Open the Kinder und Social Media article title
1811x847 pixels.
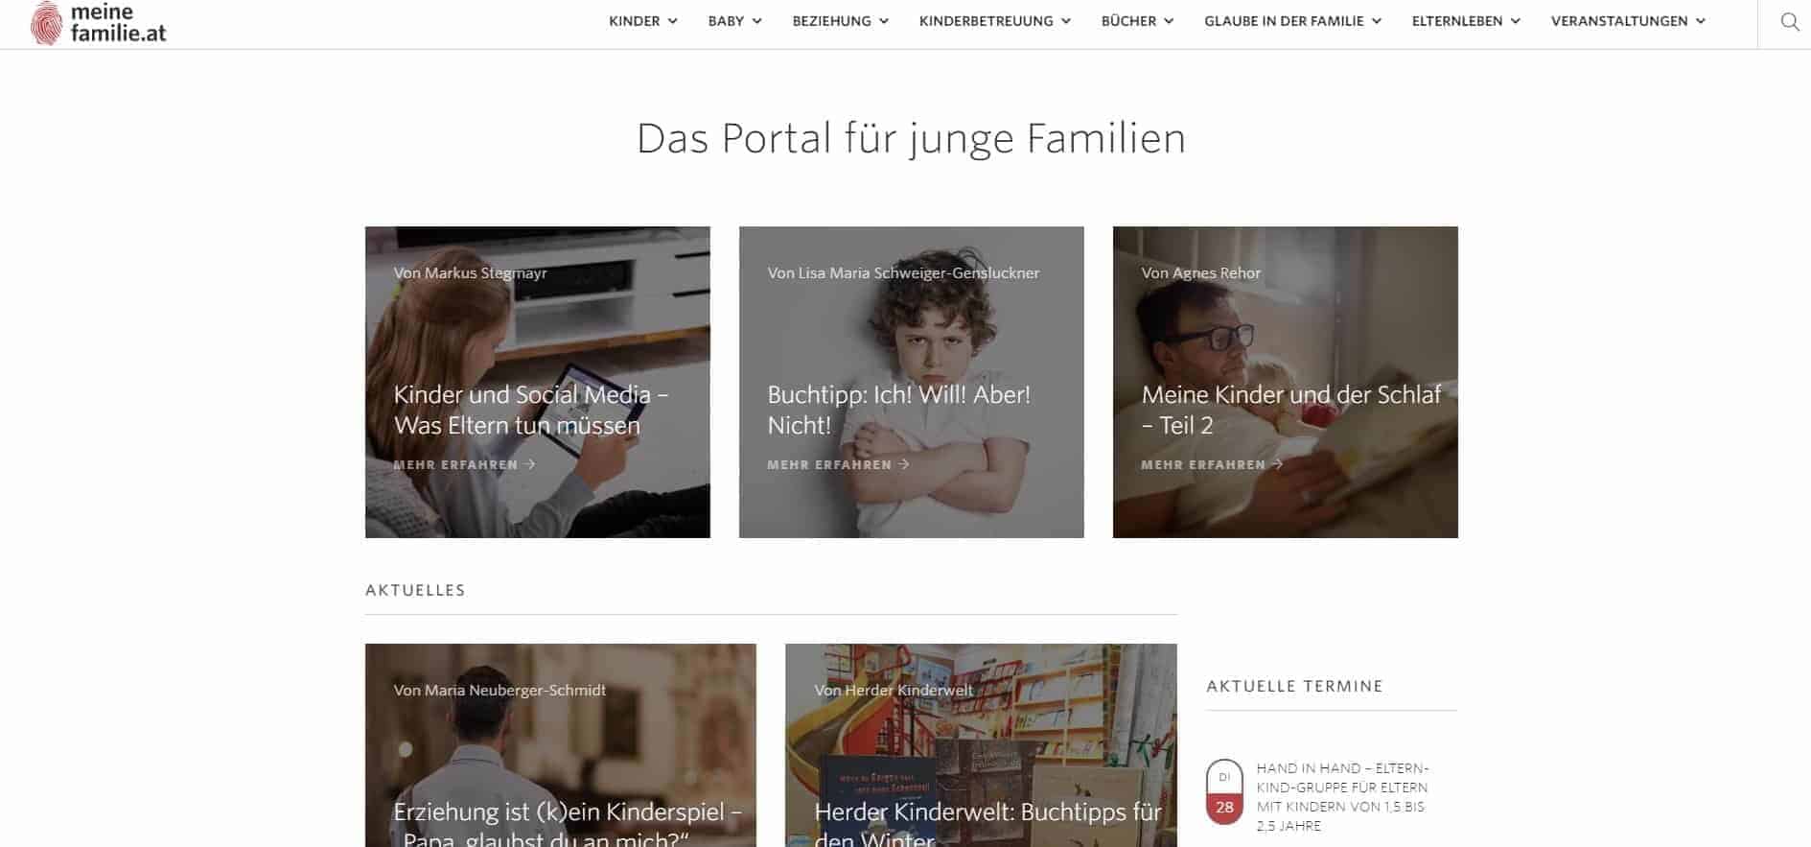click(x=531, y=410)
